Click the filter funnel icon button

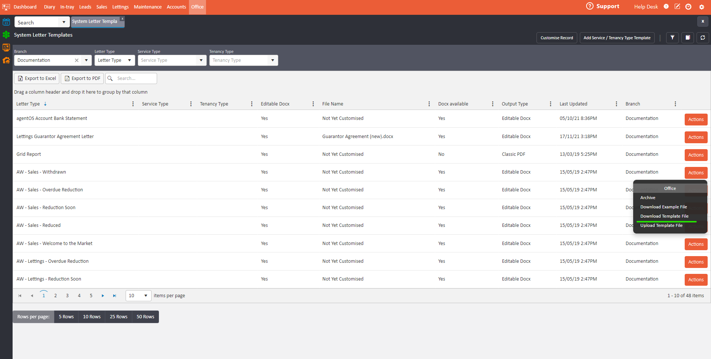[x=672, y=38]
